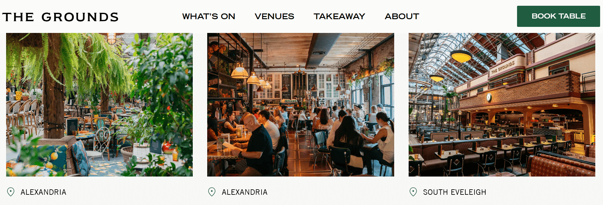603x205 pixels.
Task: Click the wall clock in South Eveleigh photo
Action: [489, 97]
